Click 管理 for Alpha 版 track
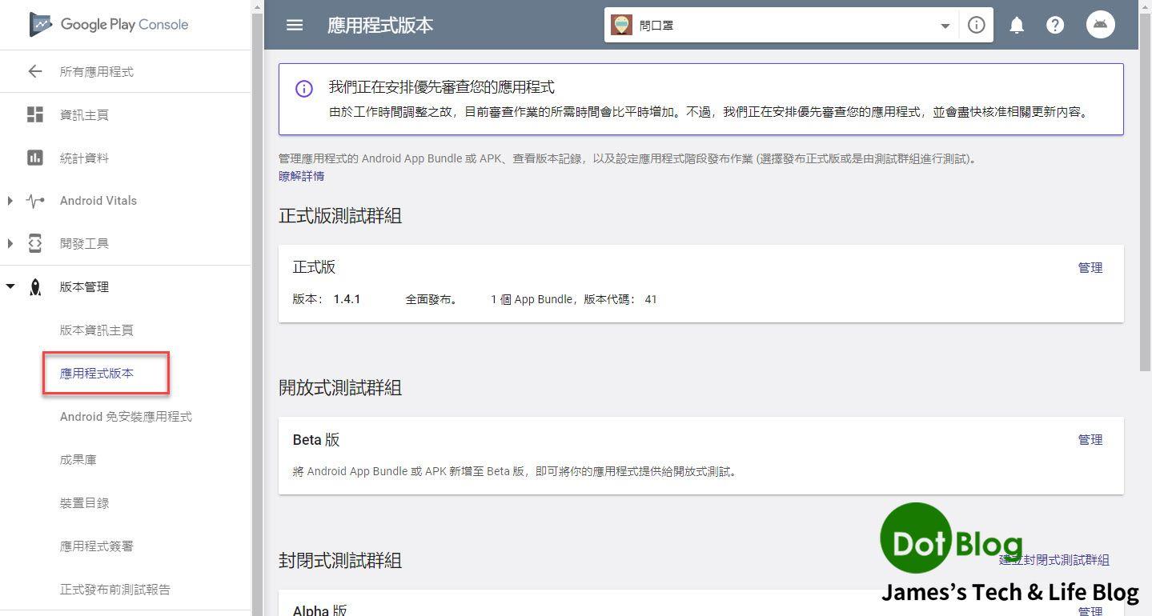This screenshot has width=1152, height=616. tap(1090, 610)
